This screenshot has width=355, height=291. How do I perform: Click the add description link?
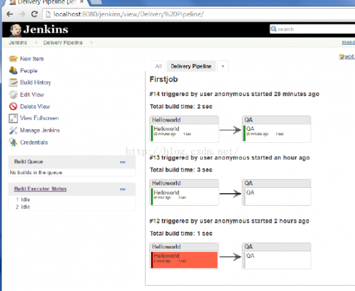tap(350, 56)
